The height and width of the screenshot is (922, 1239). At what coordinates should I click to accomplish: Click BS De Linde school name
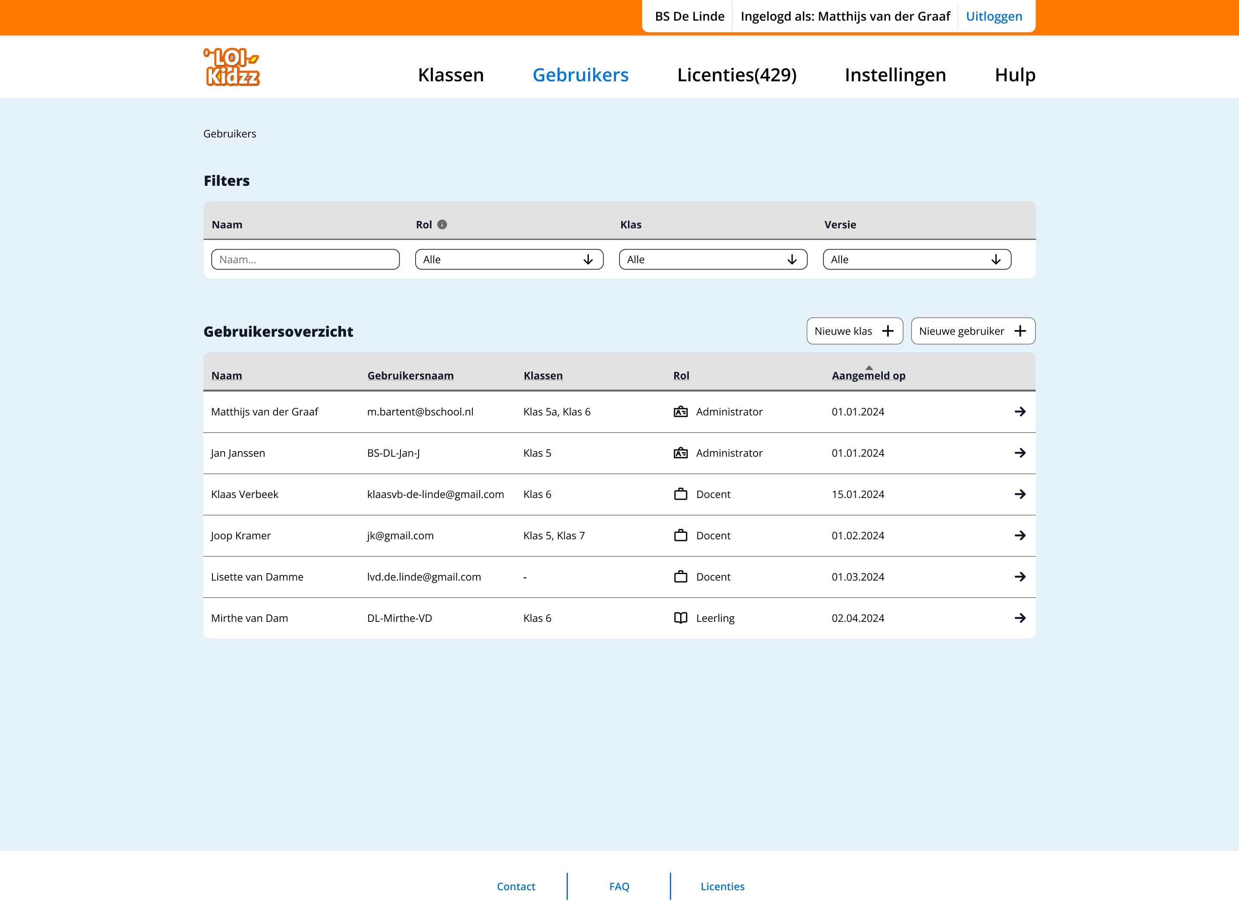point(690,16)
